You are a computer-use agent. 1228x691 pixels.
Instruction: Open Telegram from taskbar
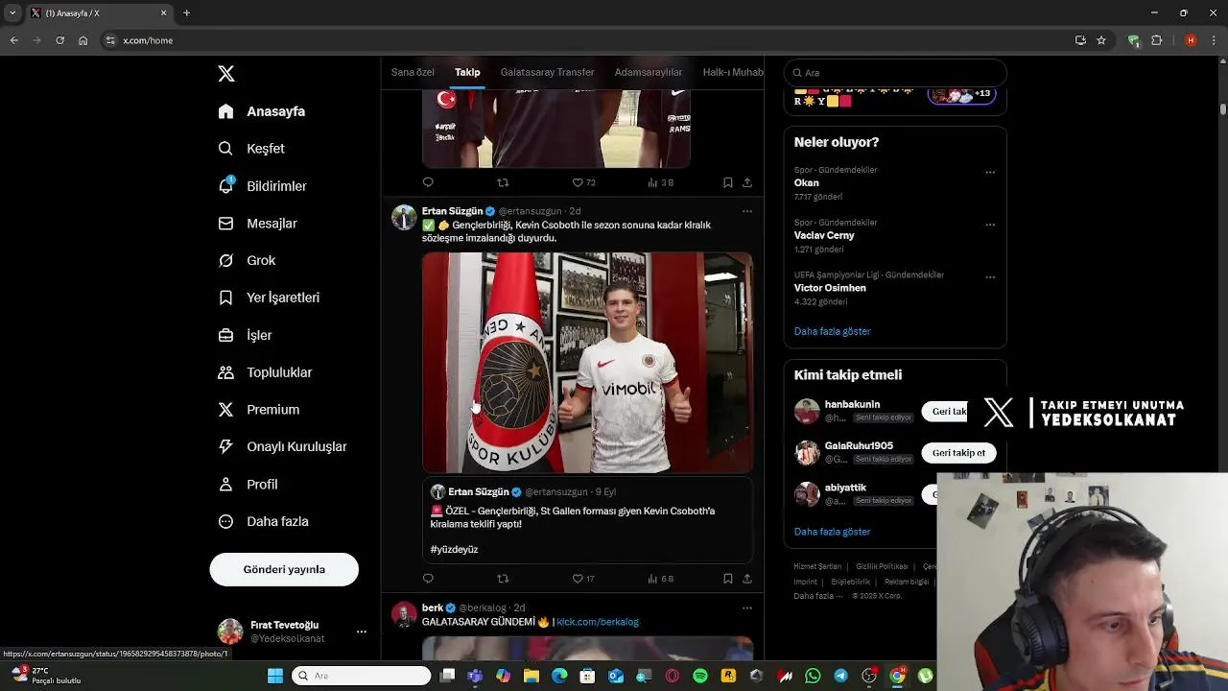[x=840, y=676]
